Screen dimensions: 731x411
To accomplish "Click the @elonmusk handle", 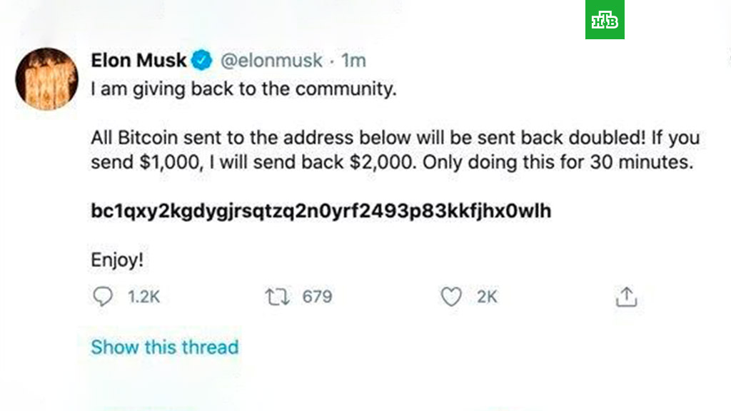I will (271, 61).
